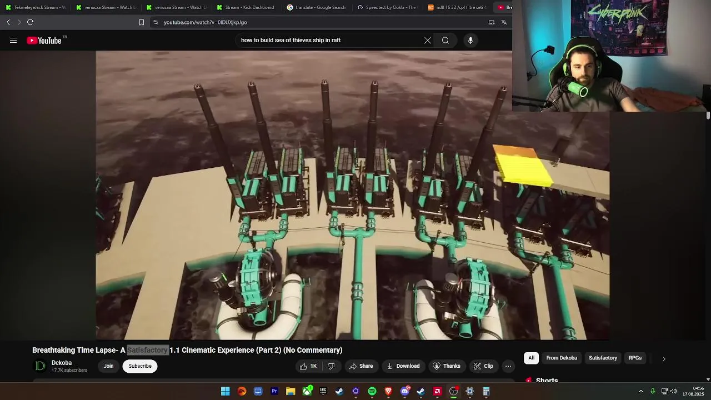Dislike the video with thumbs-down button
Viewport: 711px width, 400px height.
(x=331, y=366)
